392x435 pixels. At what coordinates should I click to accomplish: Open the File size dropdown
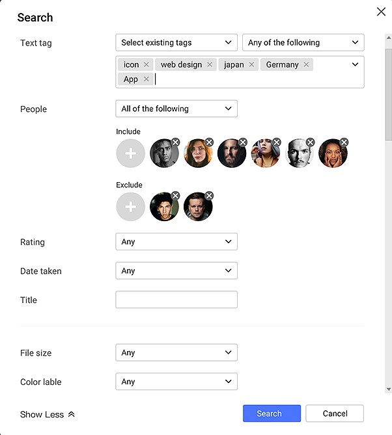click(x=176, y=353)
